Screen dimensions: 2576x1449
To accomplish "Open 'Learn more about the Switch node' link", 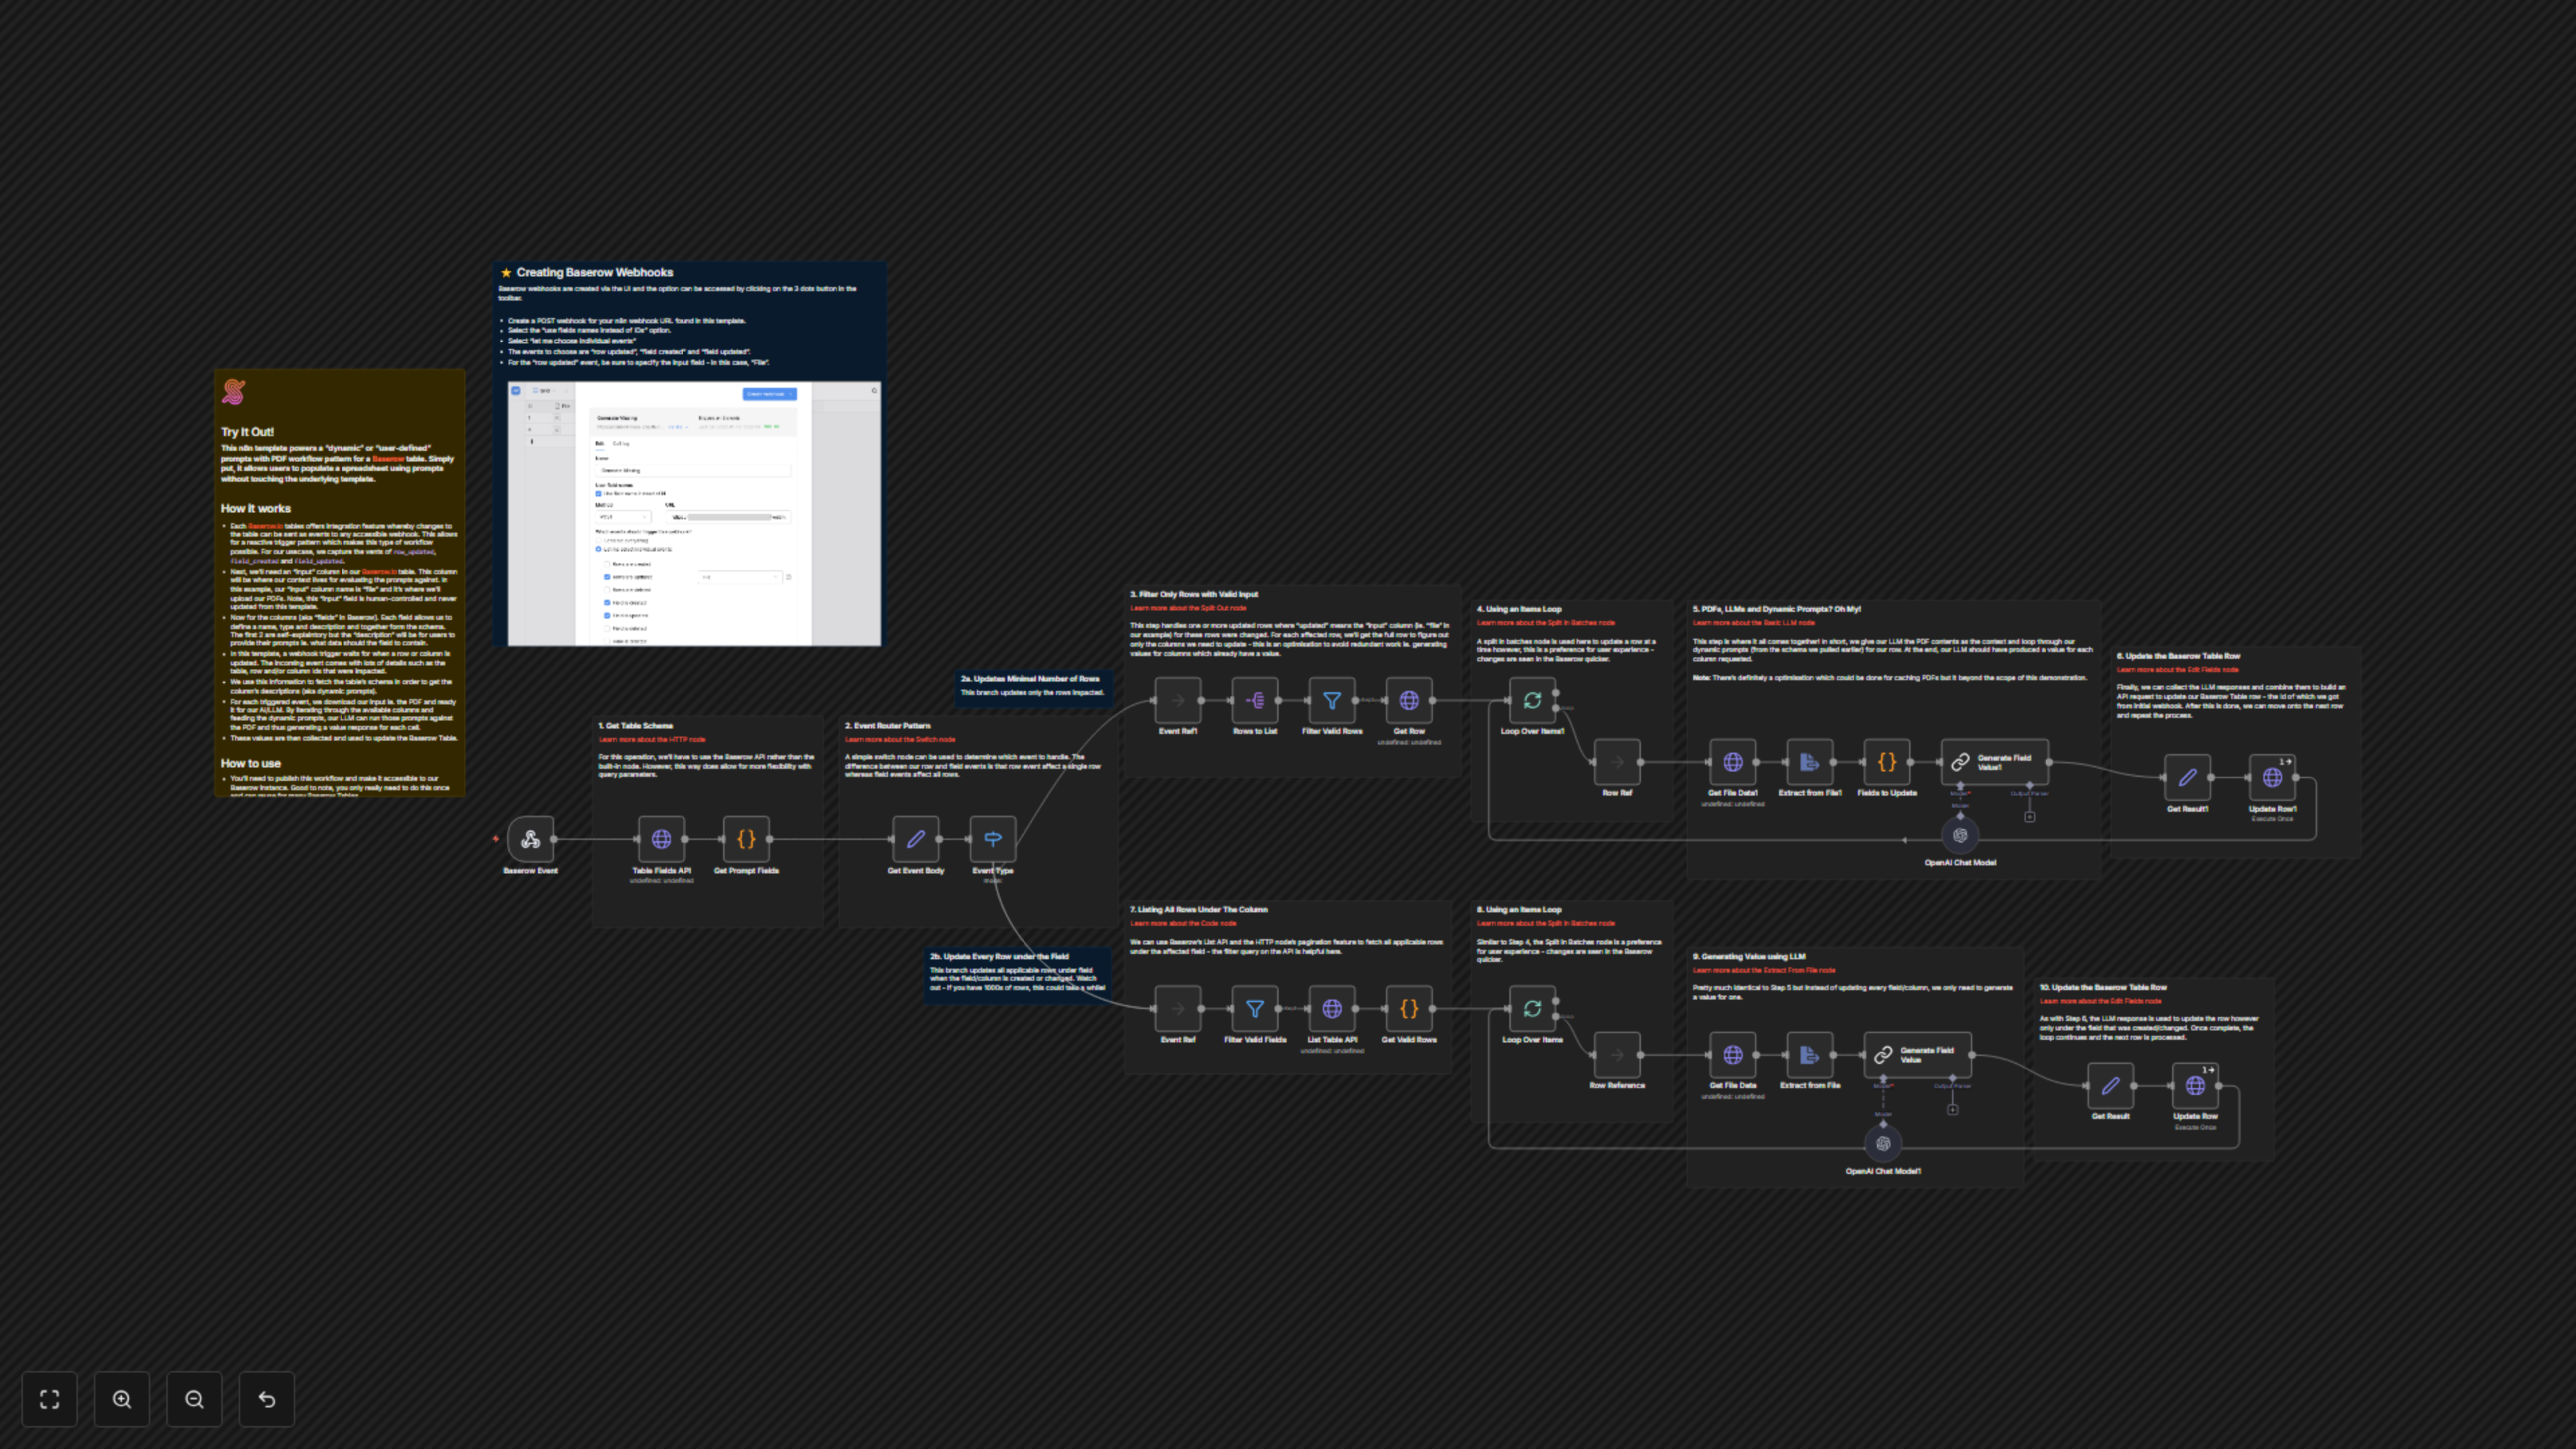I will coord(899,739).
